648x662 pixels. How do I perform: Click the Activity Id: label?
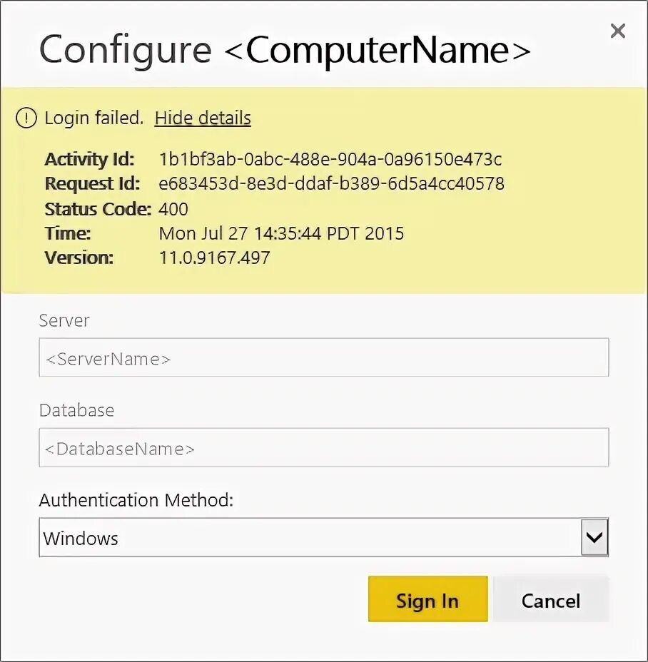pos(89,159)
